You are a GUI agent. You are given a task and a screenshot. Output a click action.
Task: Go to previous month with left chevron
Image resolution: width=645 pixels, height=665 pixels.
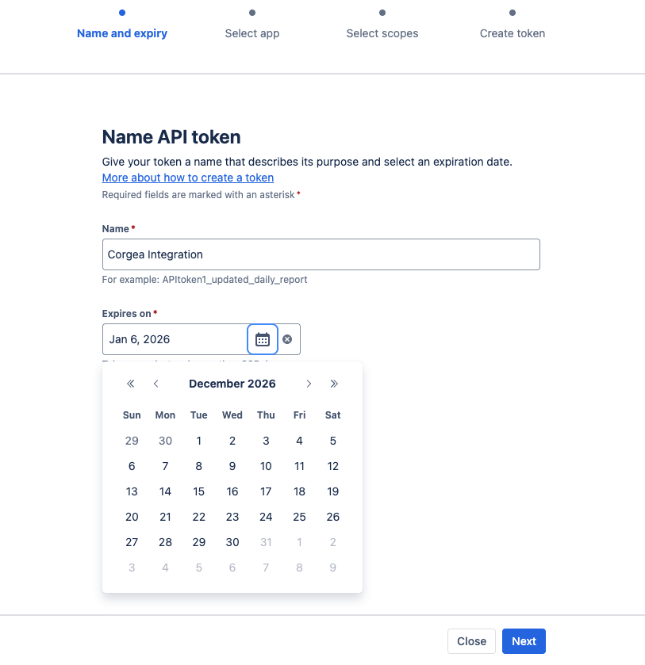point(155,384)
